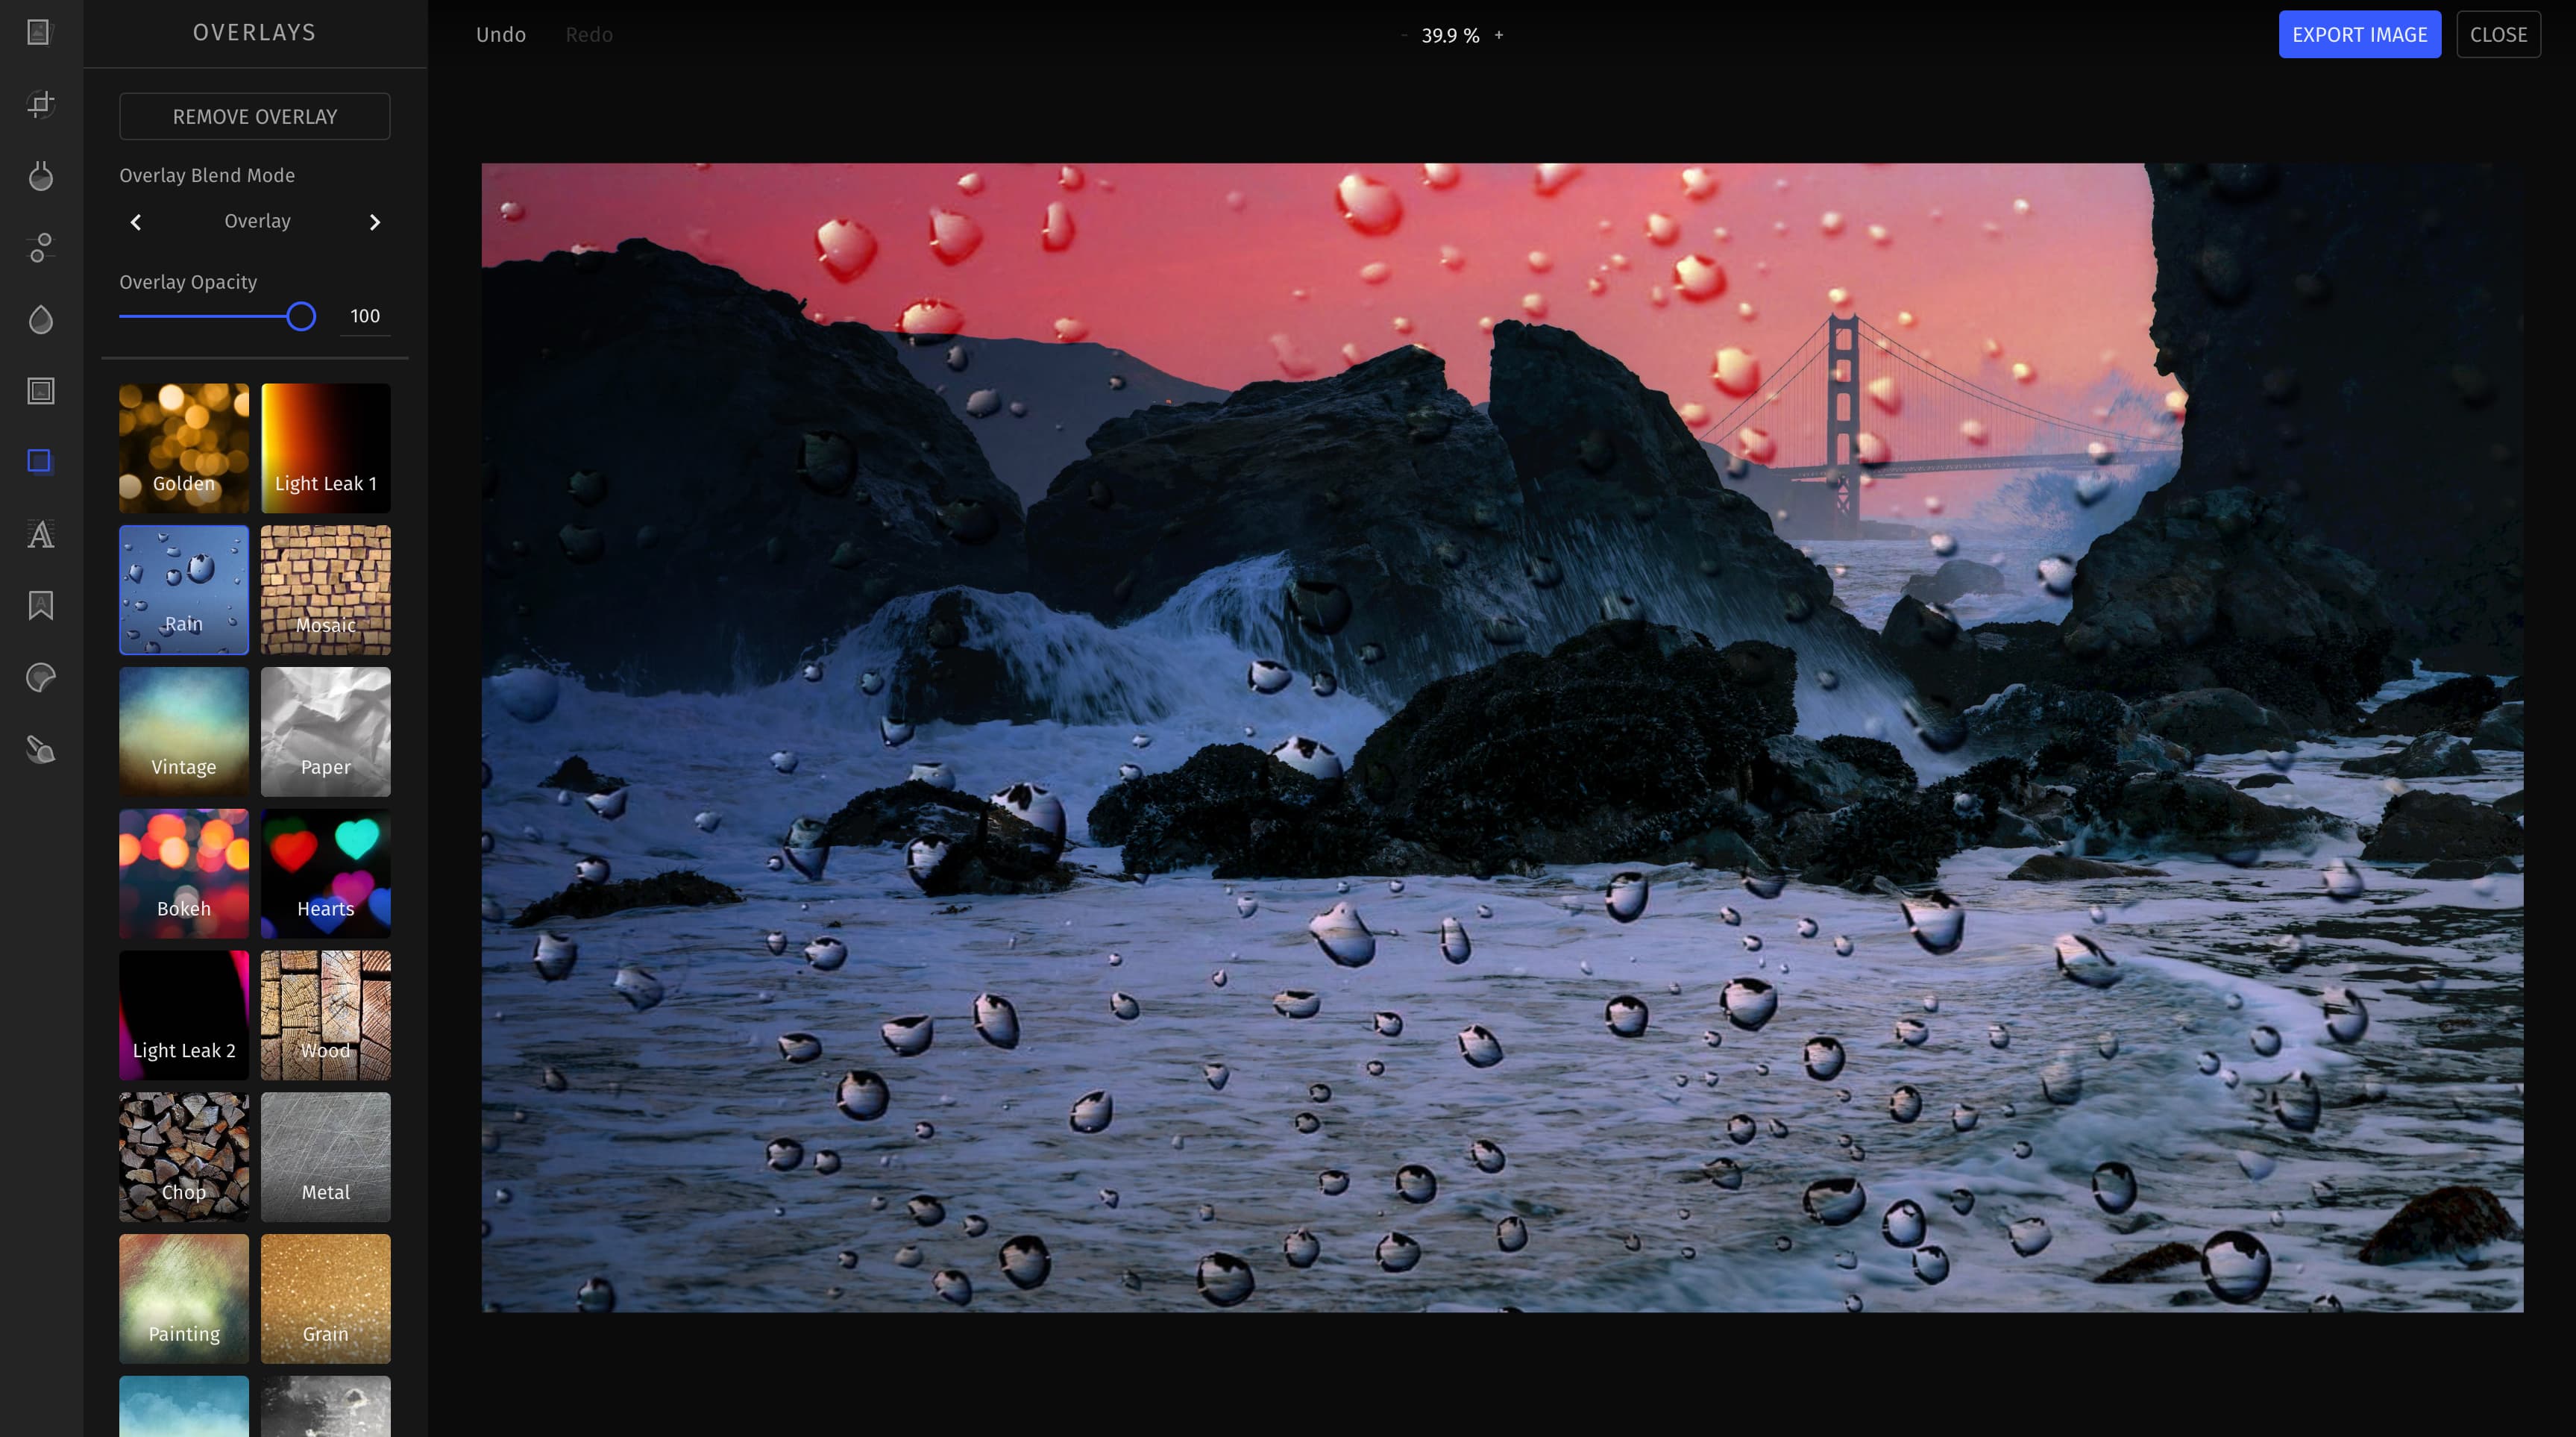The image size is (2576, 1437).
Task: Click the Overlay blend mode label
Action: 257,221
